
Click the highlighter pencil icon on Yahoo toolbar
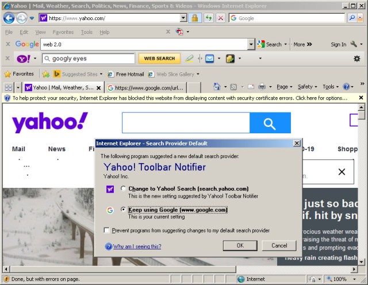pos(189,59)
